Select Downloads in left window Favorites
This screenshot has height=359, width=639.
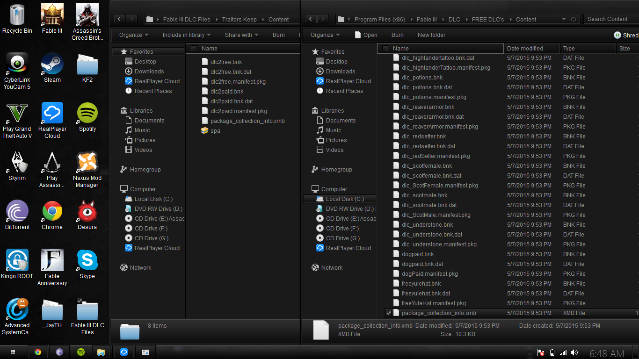pos(149,72)
